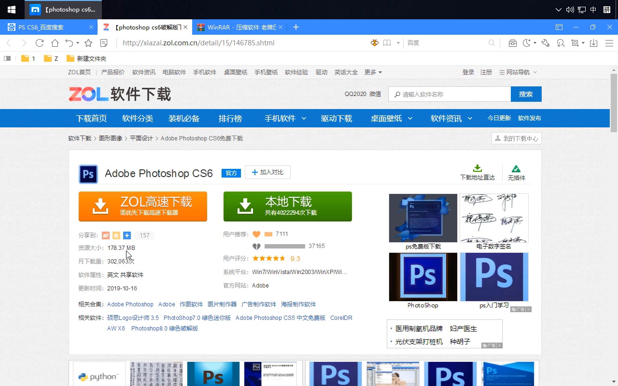Toggle the bookmarks sidebar icon

[7, 58]
